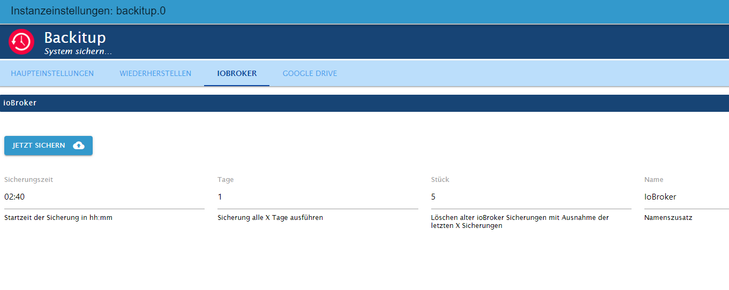Switch to the WIEDERHERSTELLEN tab
This screenshot has width=729, height=290.
point(155,73)
